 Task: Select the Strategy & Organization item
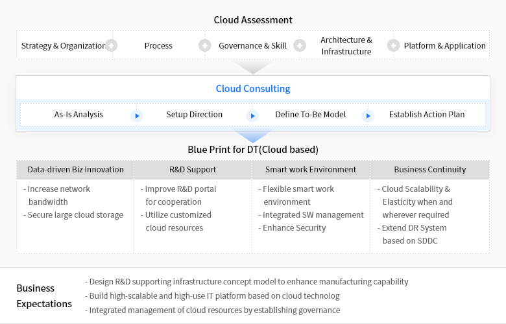coord(63,46)
